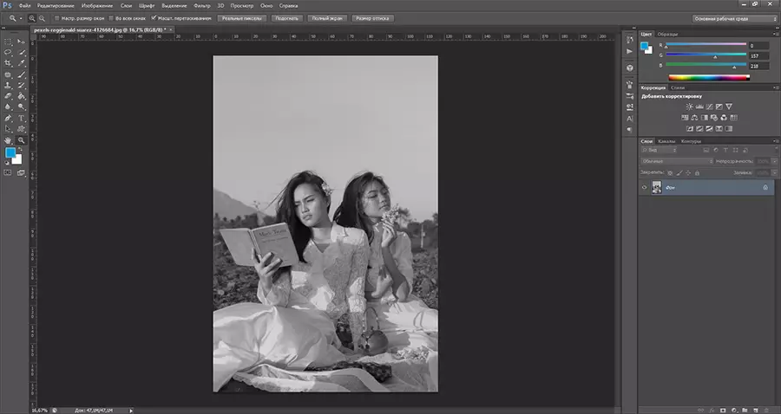Select the Lasso tool
Image resolution: width=781 pixels, height=414 pixels.
pos(8,52)
